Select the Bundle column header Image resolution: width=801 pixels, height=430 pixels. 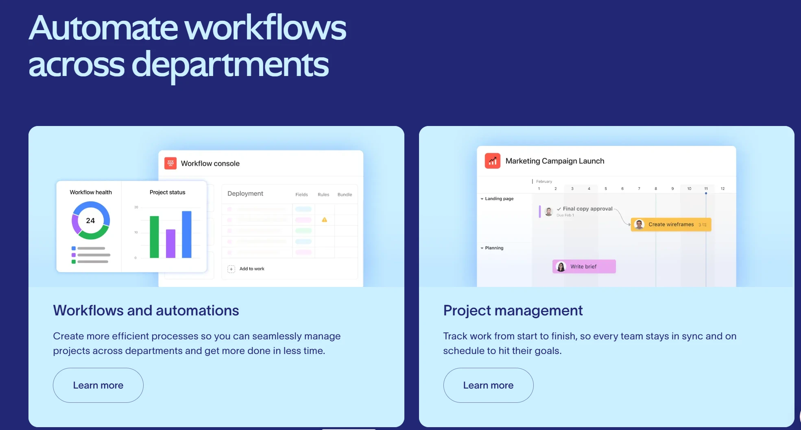pyautogui.click(x=345, y=195)
